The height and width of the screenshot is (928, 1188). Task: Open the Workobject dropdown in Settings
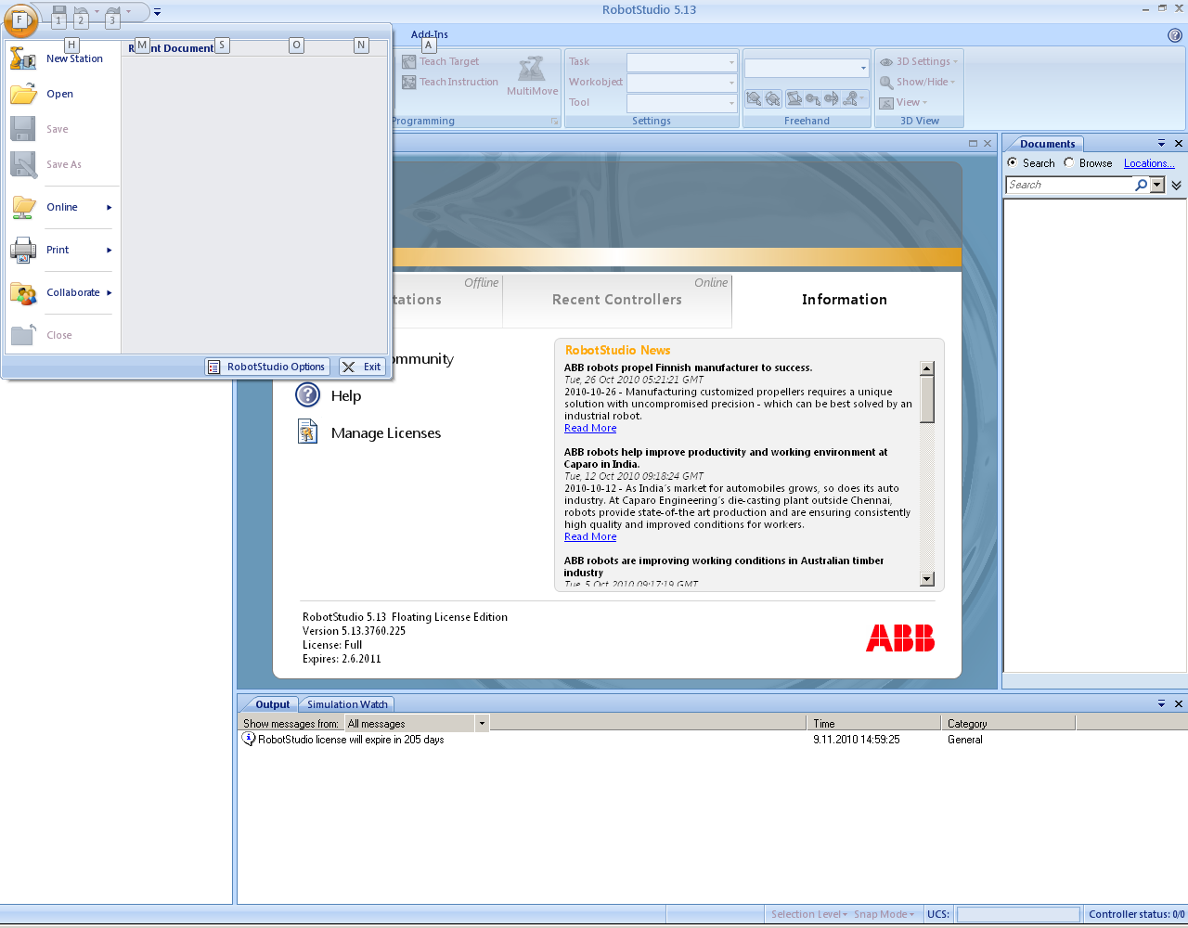tap(731, 83)
